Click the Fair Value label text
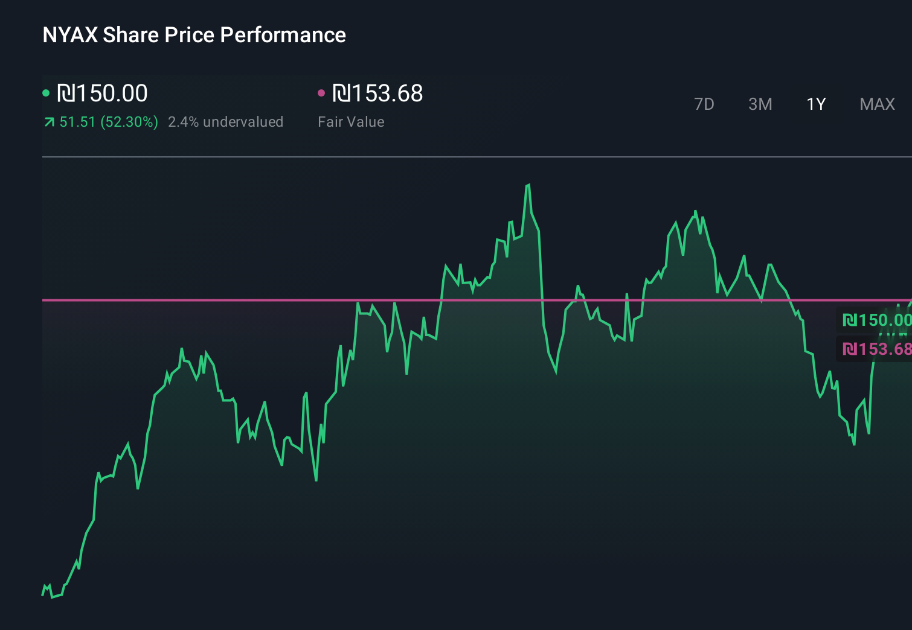Viewport: 912px width, 630px height. [x=350, y=121]
